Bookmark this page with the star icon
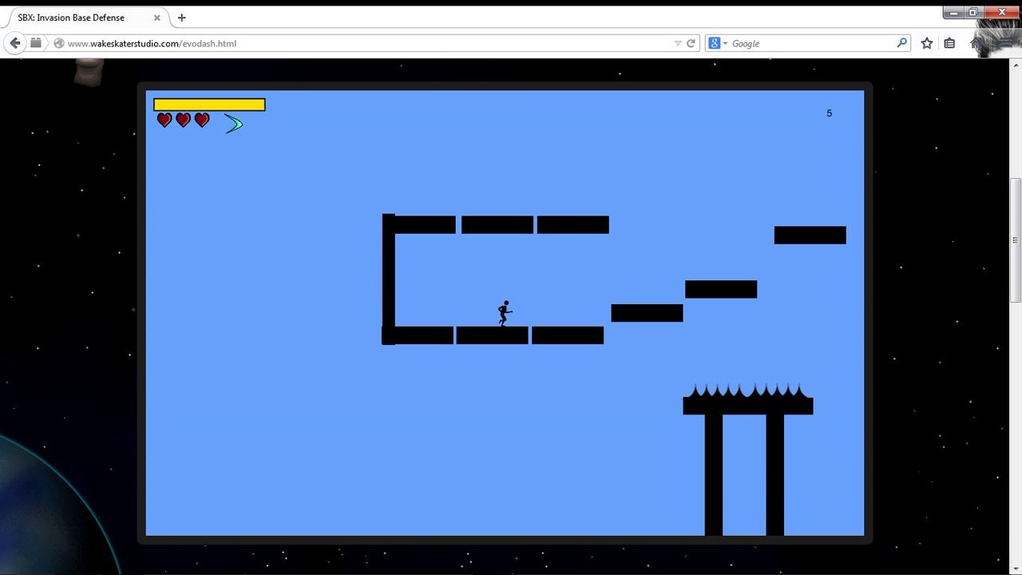Screen dimensions: 1022x575 (927, 43)
